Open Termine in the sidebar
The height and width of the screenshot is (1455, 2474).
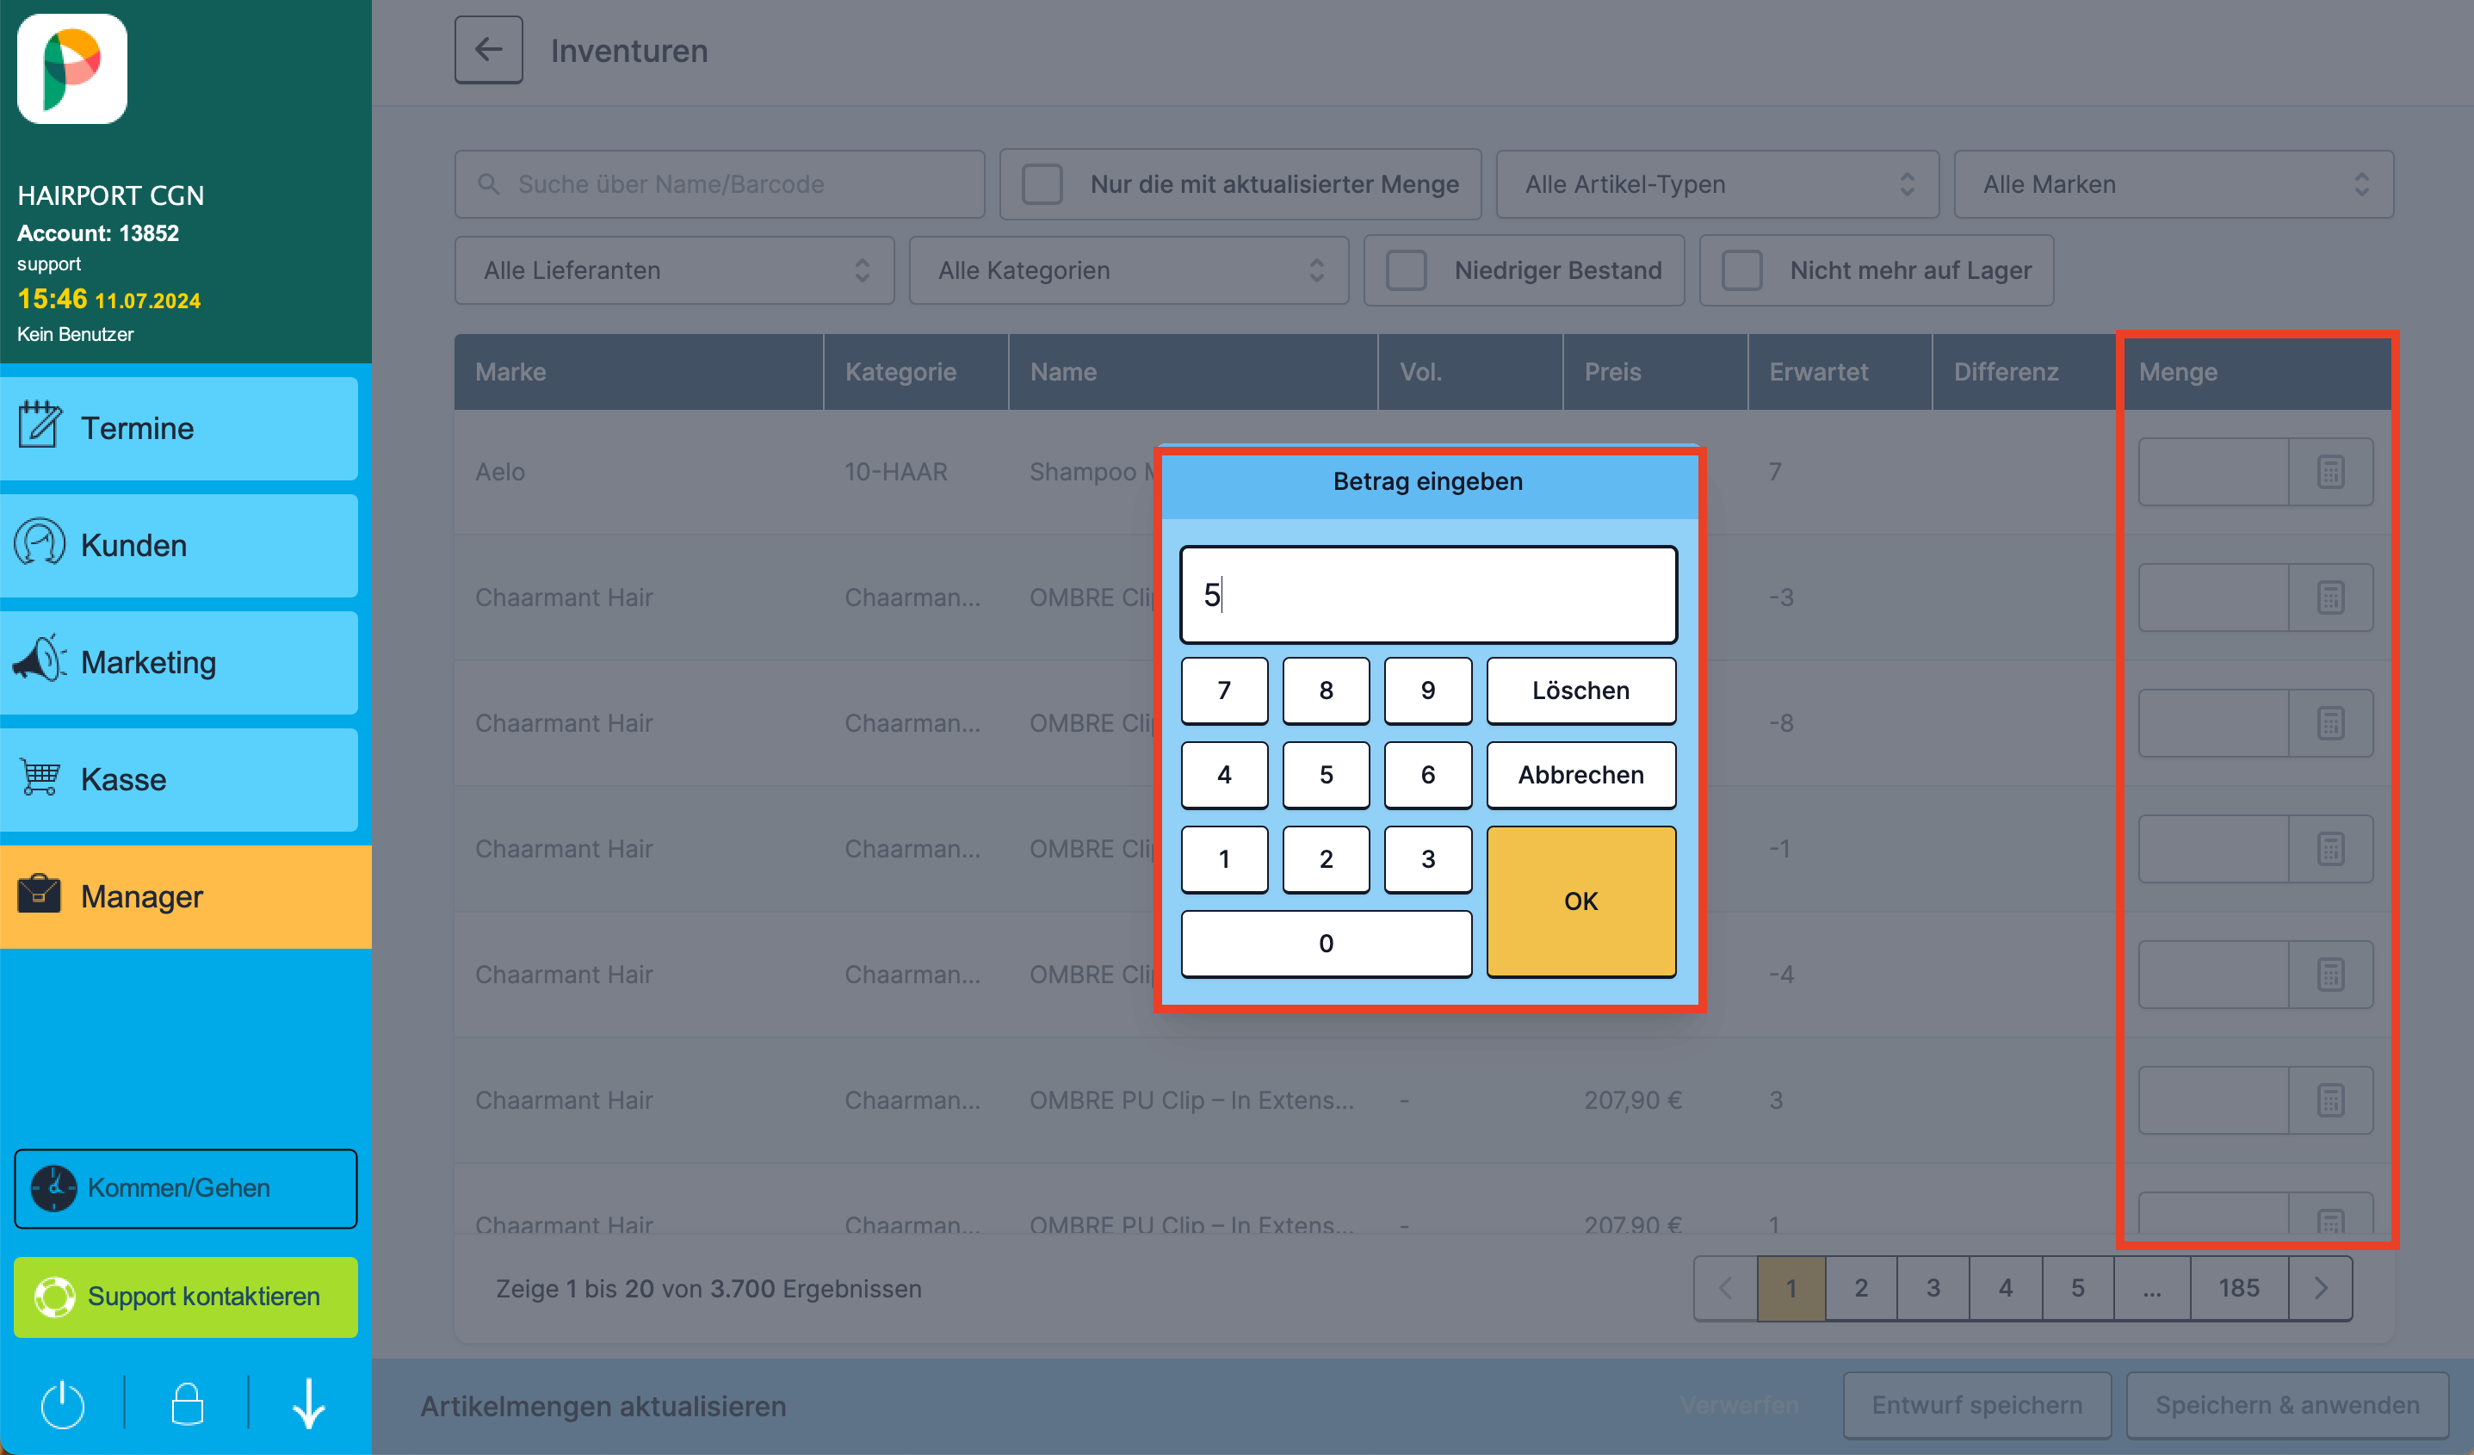[179, 428]
